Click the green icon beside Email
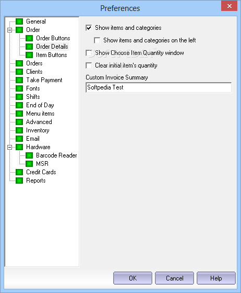Image resolution: width=241 pixels, height=293 pixels. pos(19,139)
